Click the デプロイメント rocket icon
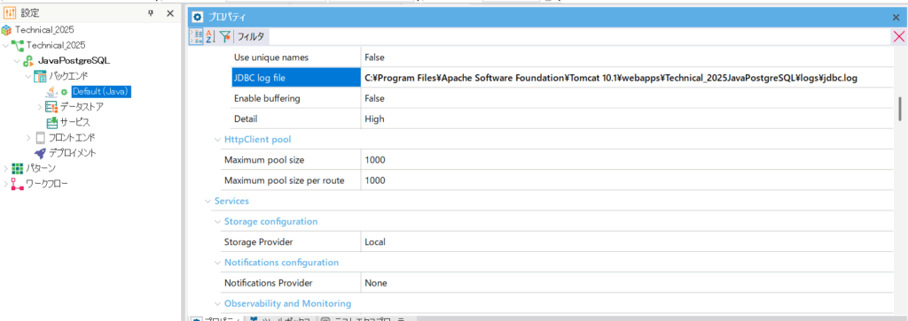The width and height of the screenshot is (908, 321). point(40,153)
